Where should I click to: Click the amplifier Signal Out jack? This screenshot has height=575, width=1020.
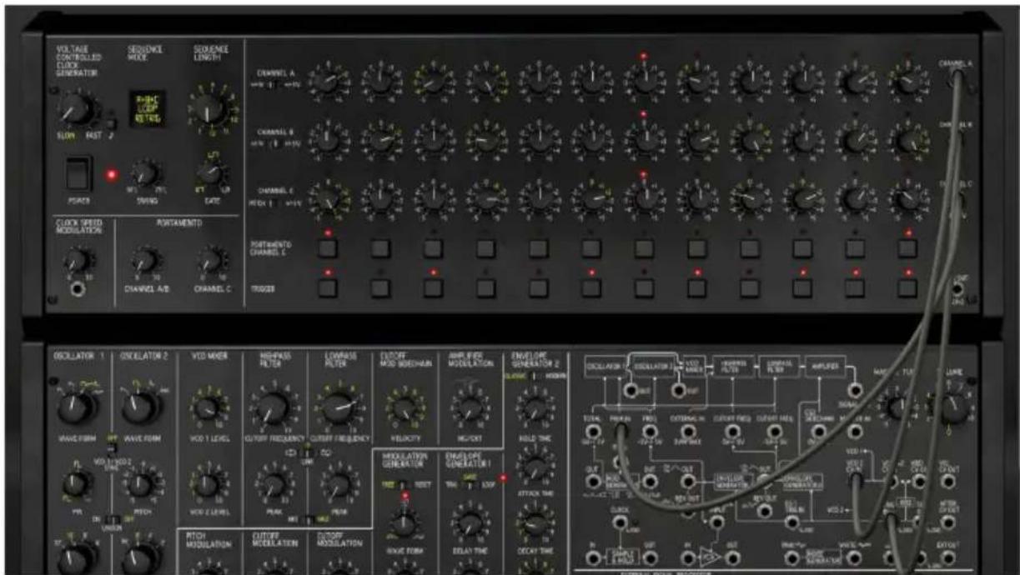pyautogui.click(x=856, y=391)
